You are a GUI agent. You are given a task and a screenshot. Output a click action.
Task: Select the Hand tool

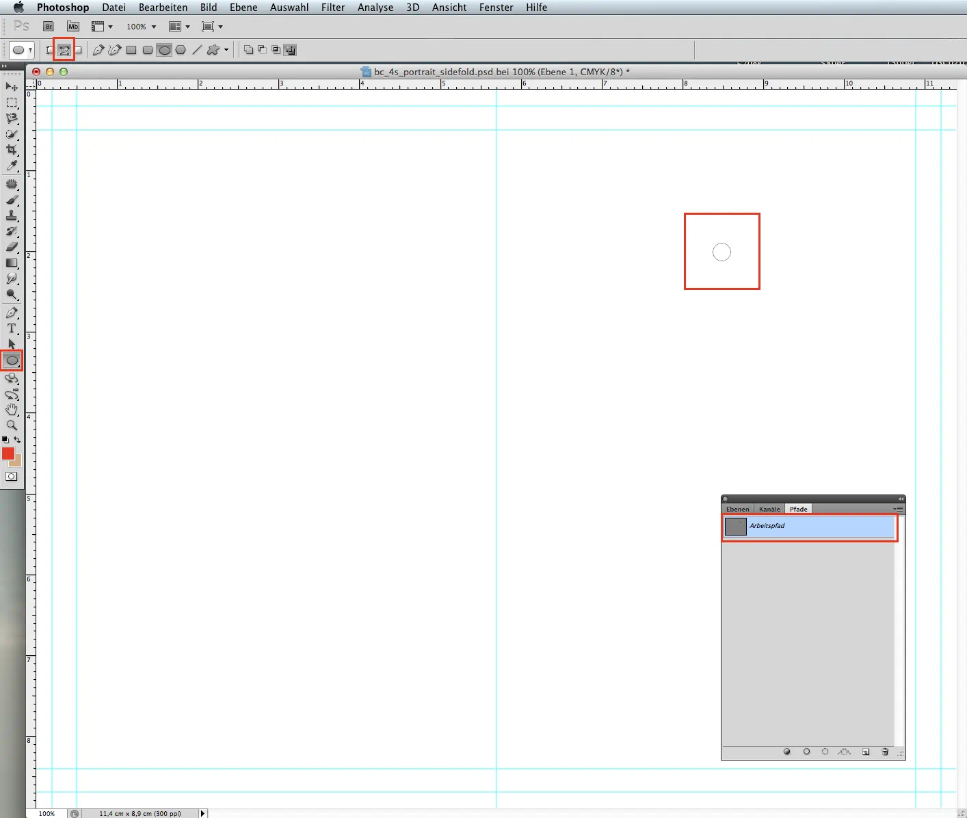coord(12,410)
